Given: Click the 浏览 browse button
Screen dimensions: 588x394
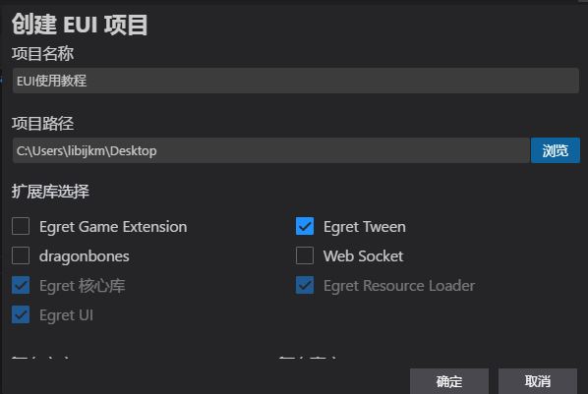Looking at the screenshot, I should point(556,150).
